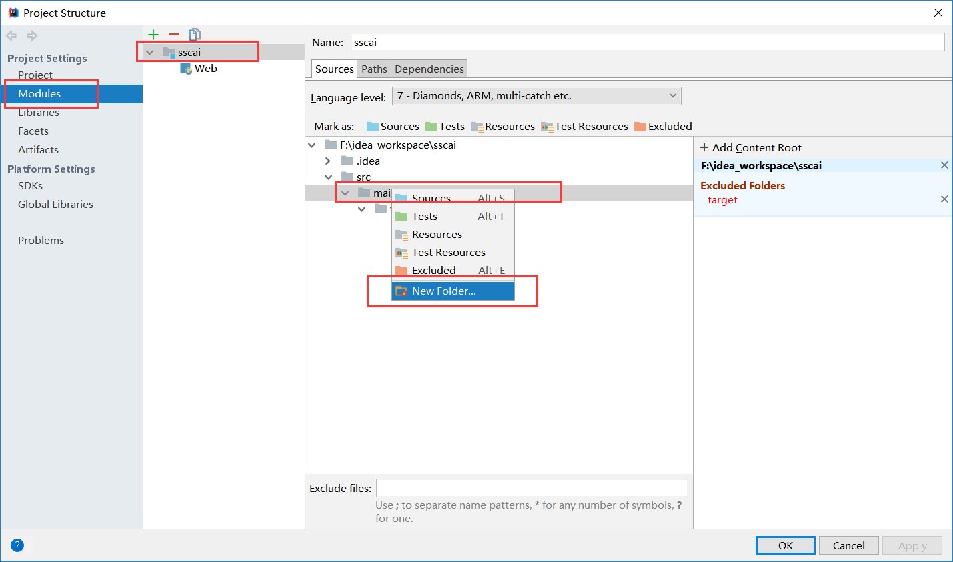Screen dimensions: 953x562
Task: Select the target excluded folder entry
Action: 722,200
